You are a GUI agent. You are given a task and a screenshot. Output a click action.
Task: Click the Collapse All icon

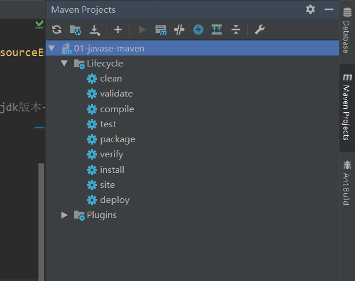pyautogui.click(x=235, y=29)
